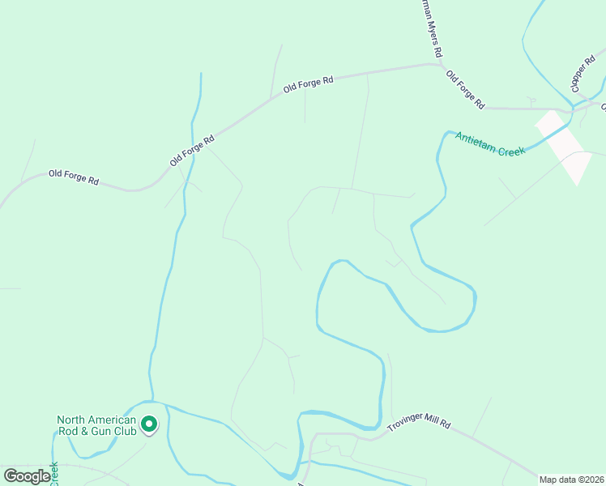Click the North American Rod & Gun Club pin
606x486 pixels.
pyautogui.click(x=149, y=425)
